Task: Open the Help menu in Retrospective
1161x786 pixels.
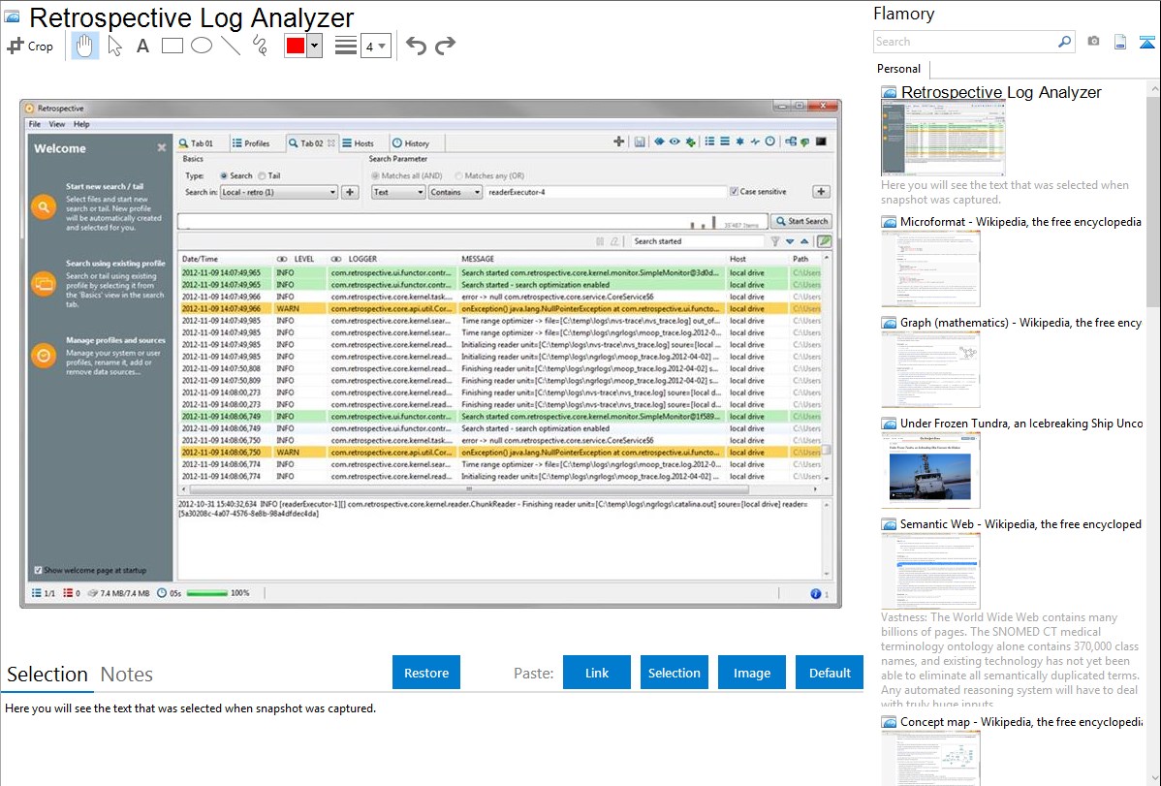Action: (81, 124)
